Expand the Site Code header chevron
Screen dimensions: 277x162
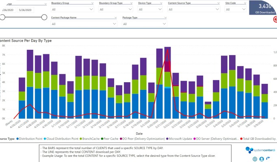click(x=245, y=3)
